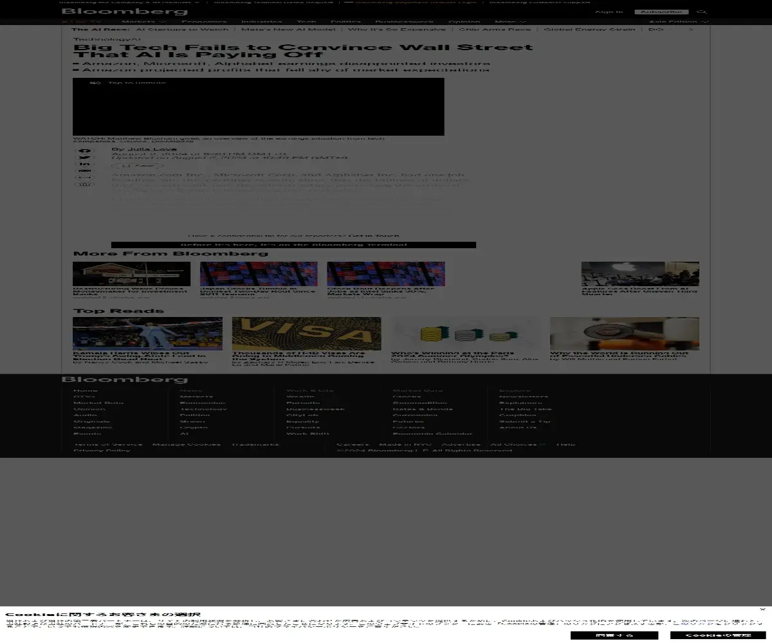Open the Kamala Harris story thumbnail

pos(147,334)
